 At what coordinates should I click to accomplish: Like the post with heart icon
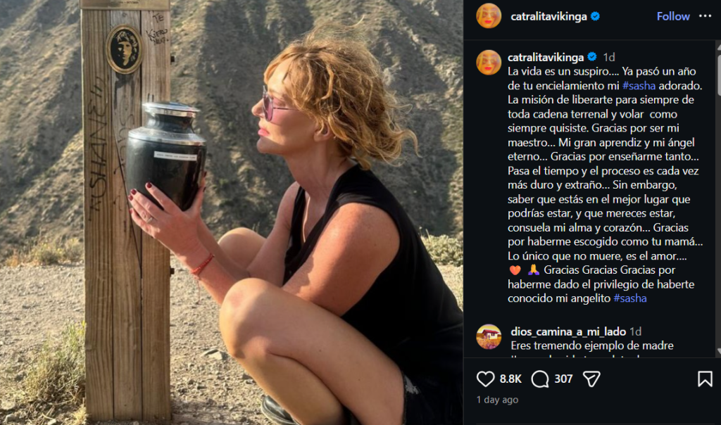[486, 379]
